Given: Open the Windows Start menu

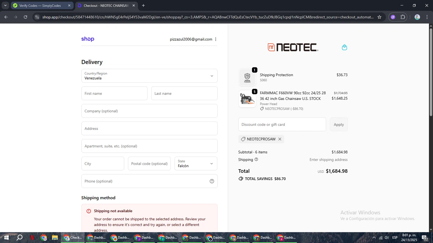Looking at the screenshot, I should (x=6, y=238).
